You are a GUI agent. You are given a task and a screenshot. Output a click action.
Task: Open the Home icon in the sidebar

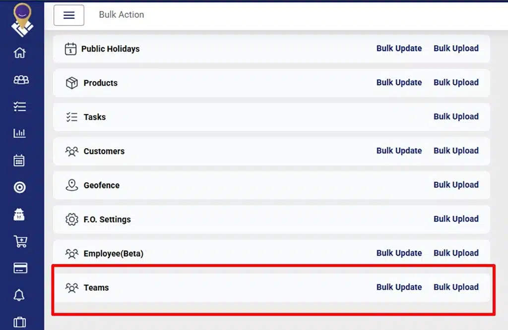[20, 53]
